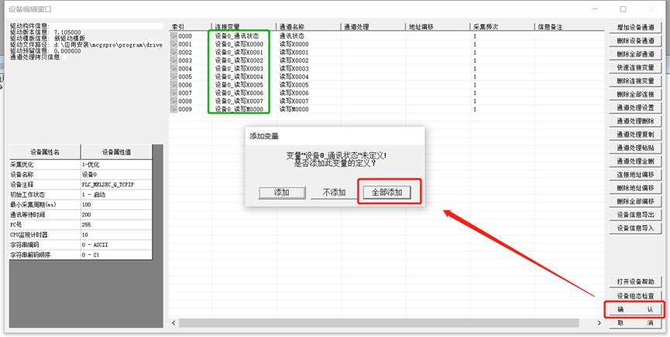Click the row icon beside index 0003
This screenshot has height=337, width=670.
(174, 60)
